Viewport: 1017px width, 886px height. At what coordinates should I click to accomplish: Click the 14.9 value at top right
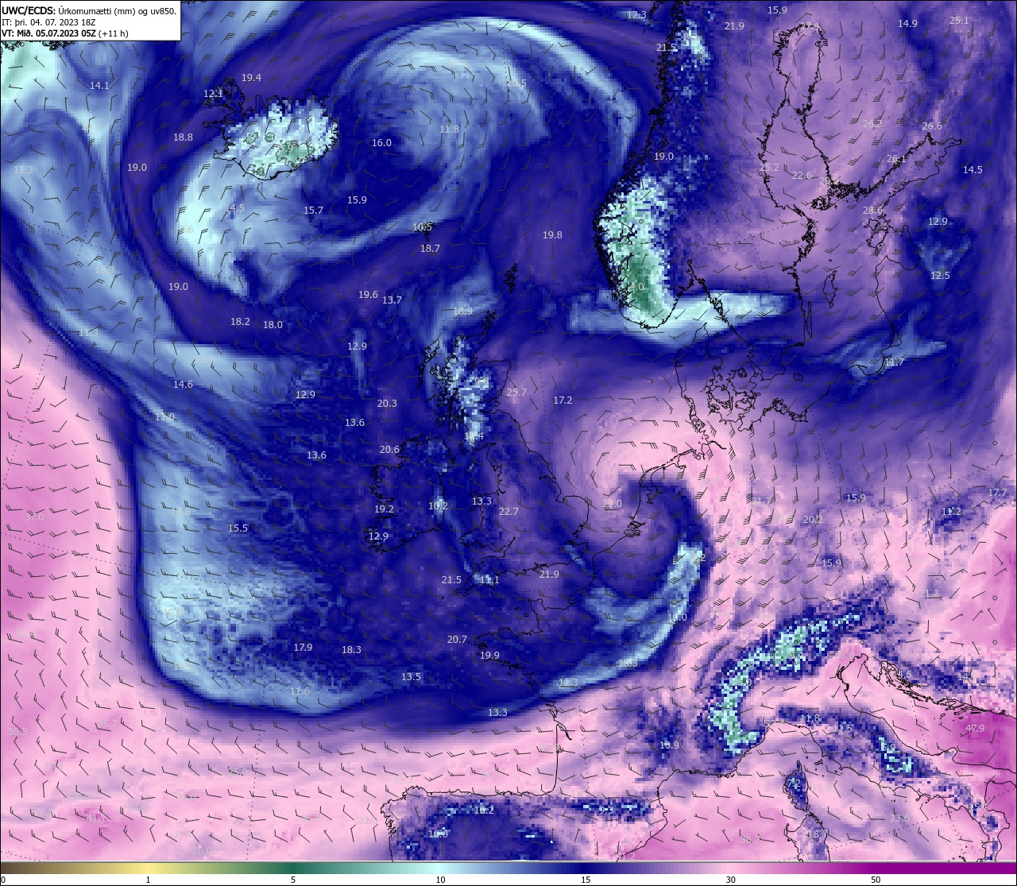[907, 23]
